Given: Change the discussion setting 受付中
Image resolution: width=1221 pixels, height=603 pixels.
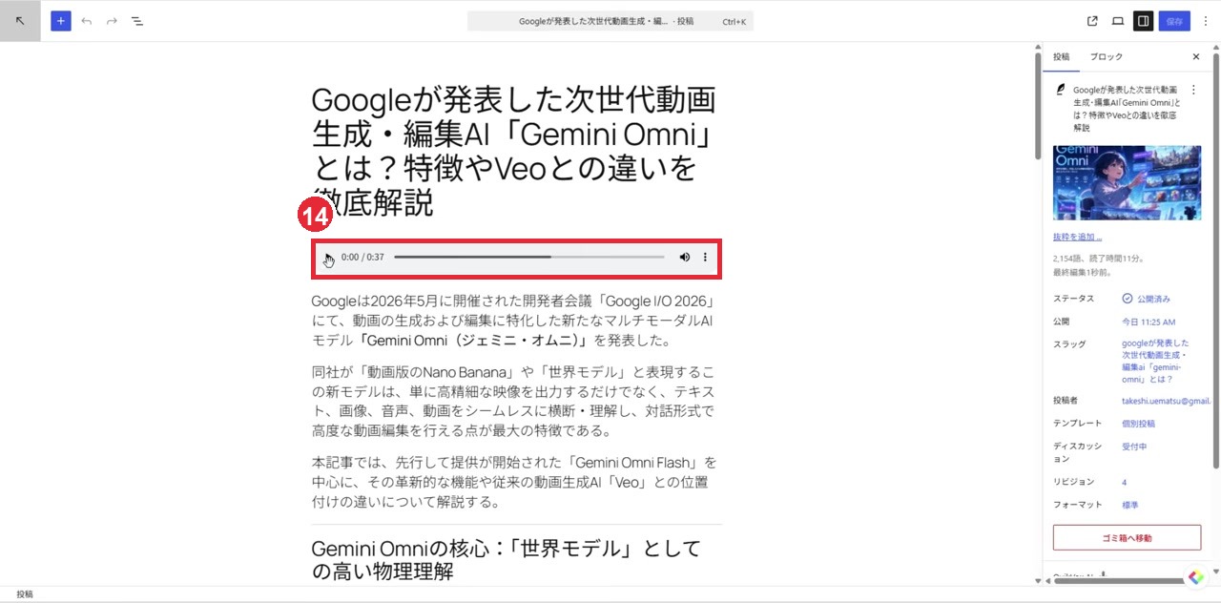Looking at the screenshot, I should pyautogui.click(x=1134, y=447).
